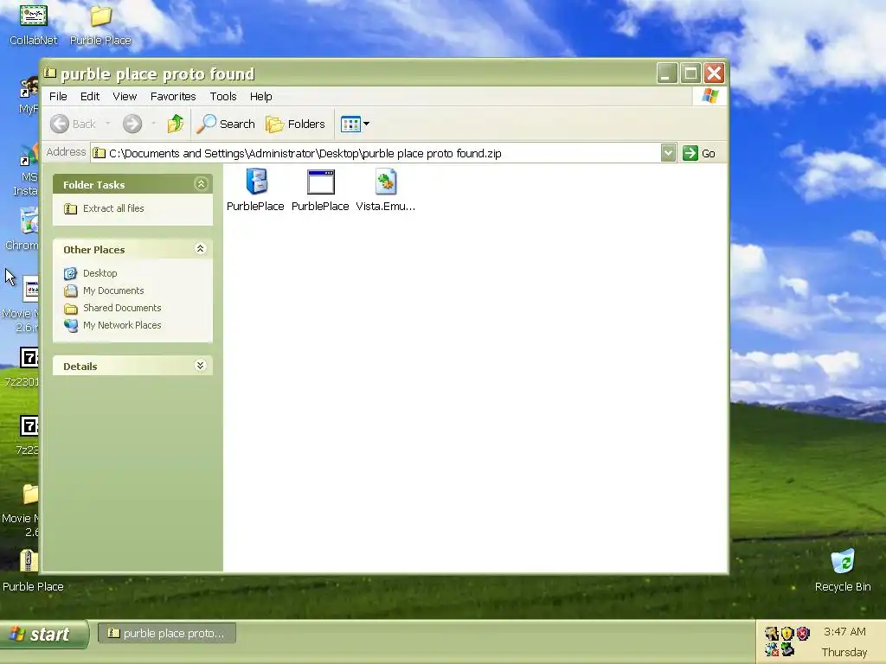Click the window title bar zip icon
The image size is (886, 664).
50,73
